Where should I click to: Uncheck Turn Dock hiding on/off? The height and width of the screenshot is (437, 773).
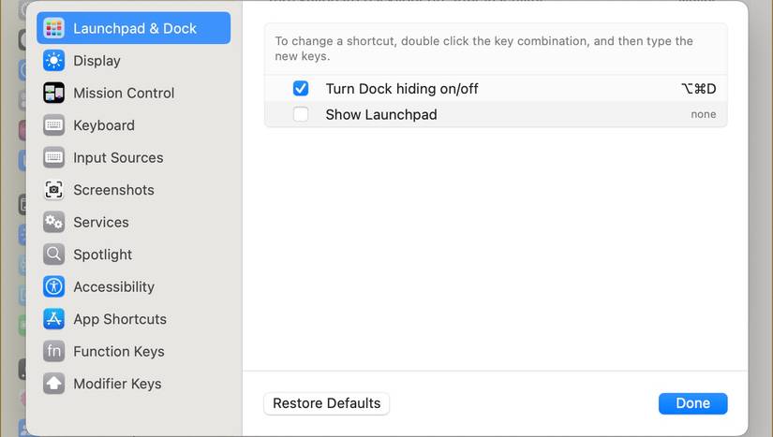(x=301, y=89)
